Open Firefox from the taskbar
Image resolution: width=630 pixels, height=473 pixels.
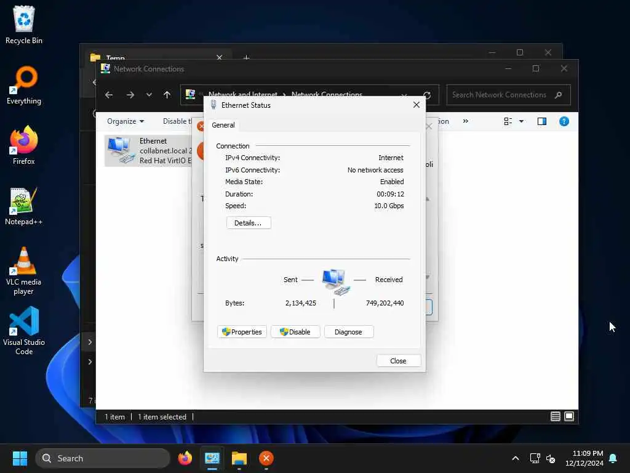coord(185,458)
